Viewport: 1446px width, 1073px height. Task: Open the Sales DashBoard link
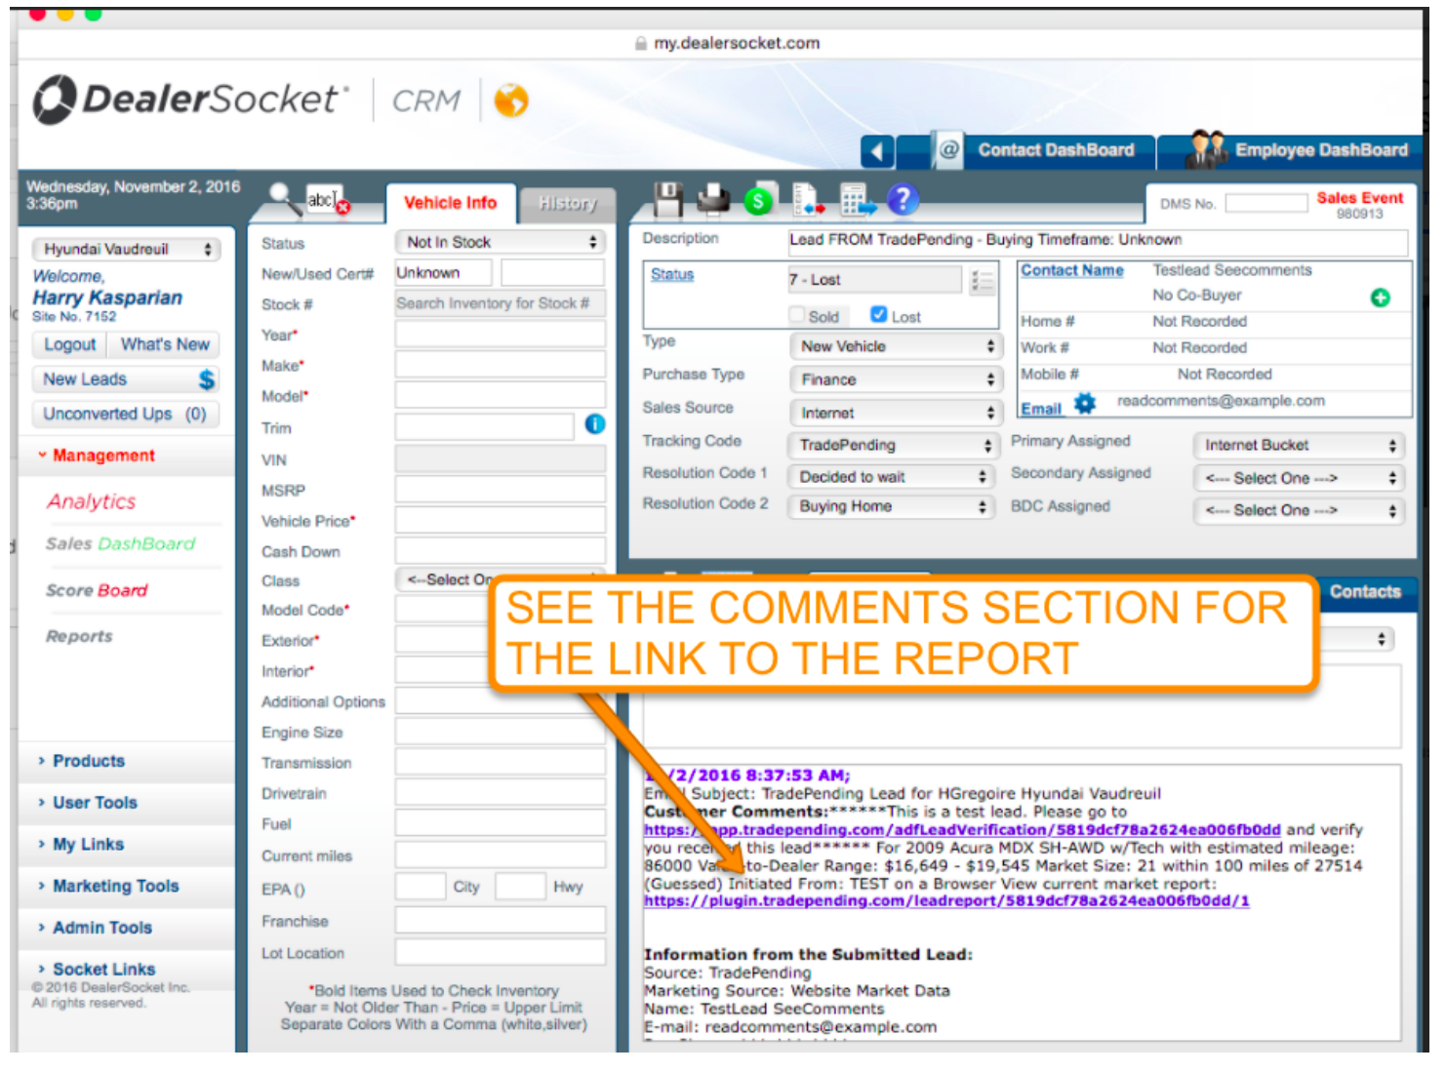[x=120, y=544]
